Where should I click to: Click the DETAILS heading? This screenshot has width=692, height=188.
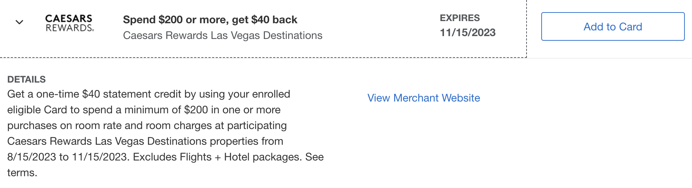[x=27, y=79]
